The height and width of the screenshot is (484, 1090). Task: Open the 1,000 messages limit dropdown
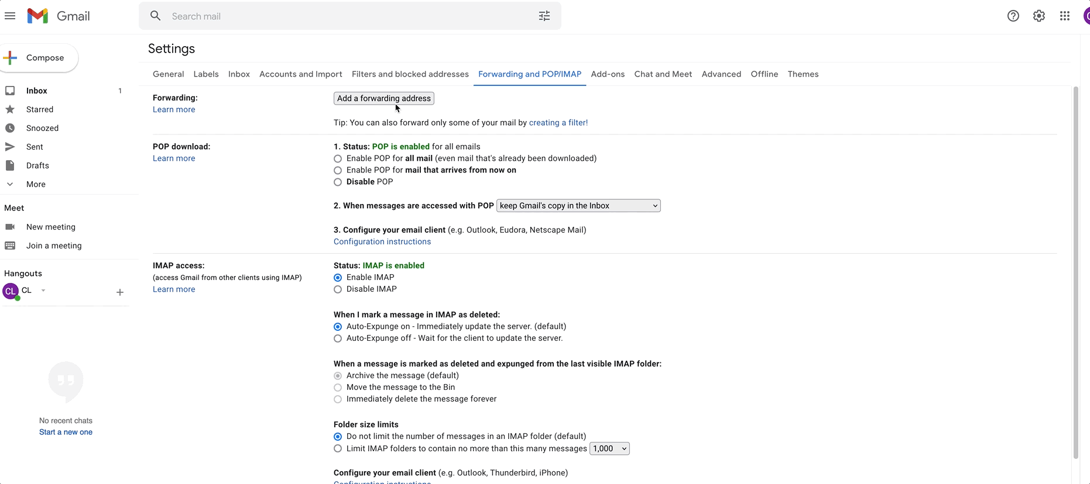609,449
